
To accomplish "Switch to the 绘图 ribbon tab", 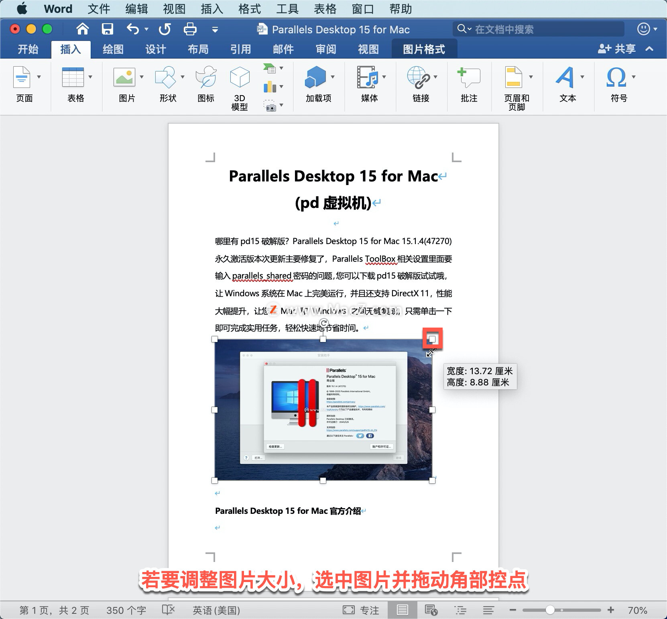I will click(113, 49).
